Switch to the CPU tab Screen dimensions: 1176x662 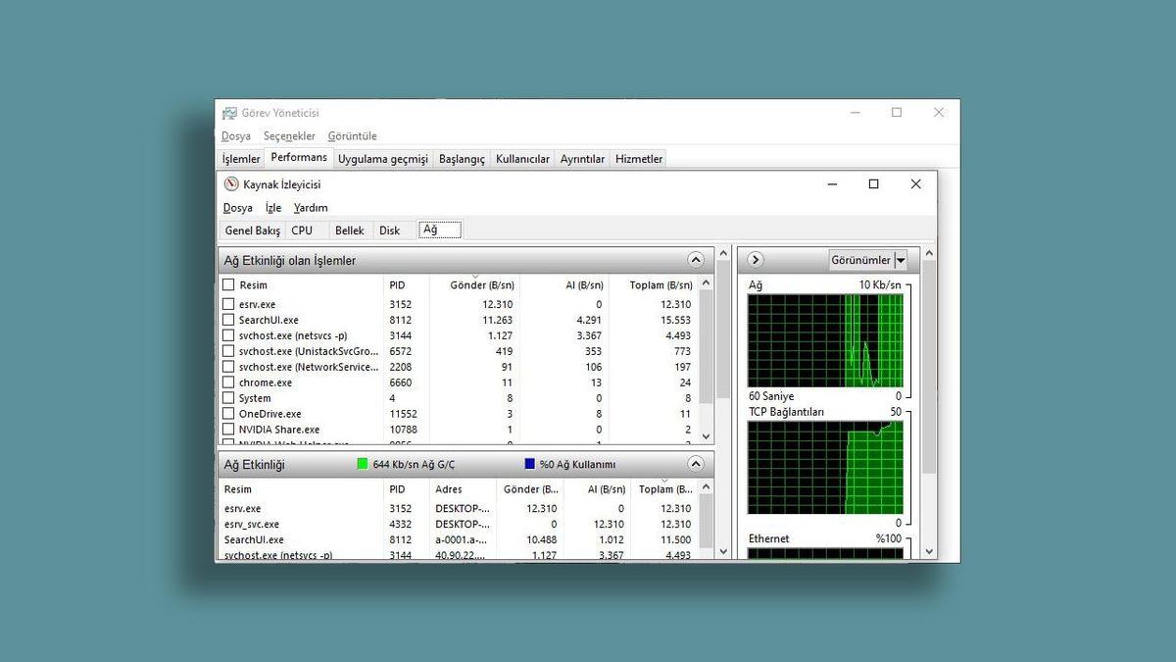(x=303, y=229)
